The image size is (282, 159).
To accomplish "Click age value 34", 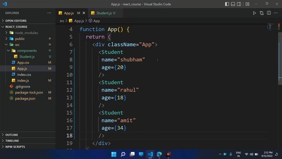I will pyautogui.click(x=120, y=128).
